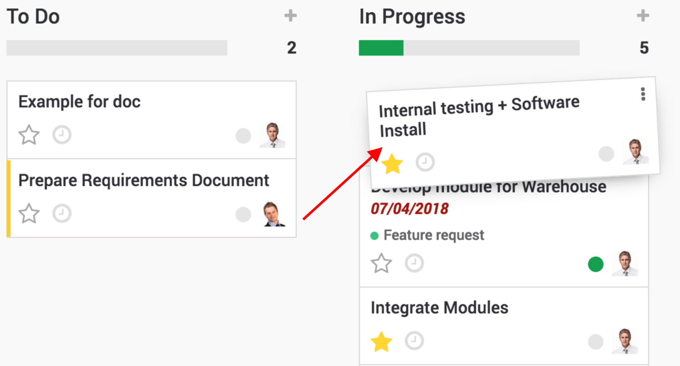Click the clock icon on Prepare Requirements Document

[61, 213]
